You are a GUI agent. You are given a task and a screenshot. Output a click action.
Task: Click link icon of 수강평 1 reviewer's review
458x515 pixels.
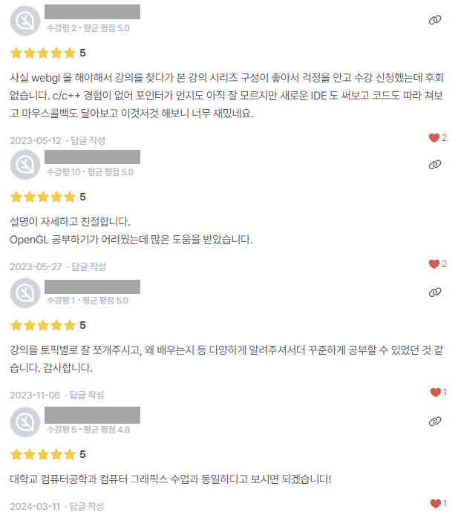(x=435, y=292)
